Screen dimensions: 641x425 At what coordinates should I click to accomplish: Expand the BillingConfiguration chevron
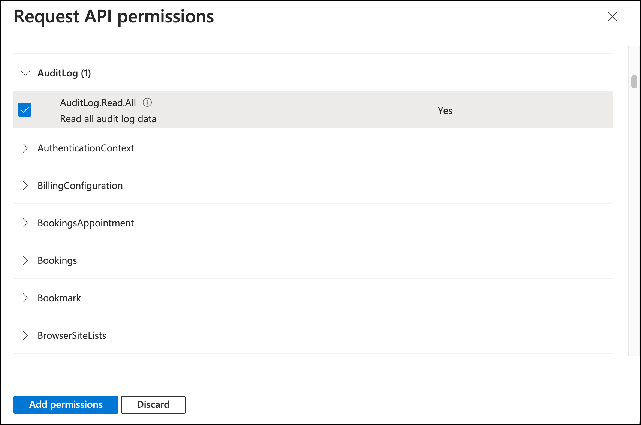25,186
